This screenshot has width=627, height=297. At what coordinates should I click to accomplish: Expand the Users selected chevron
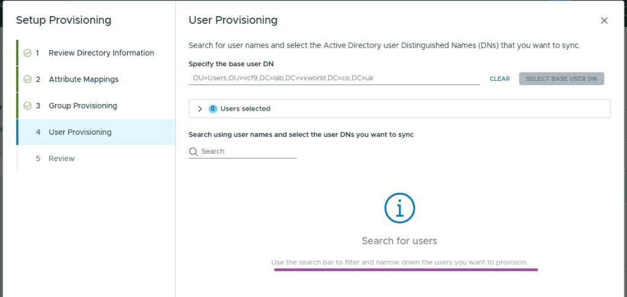point(200,108)
